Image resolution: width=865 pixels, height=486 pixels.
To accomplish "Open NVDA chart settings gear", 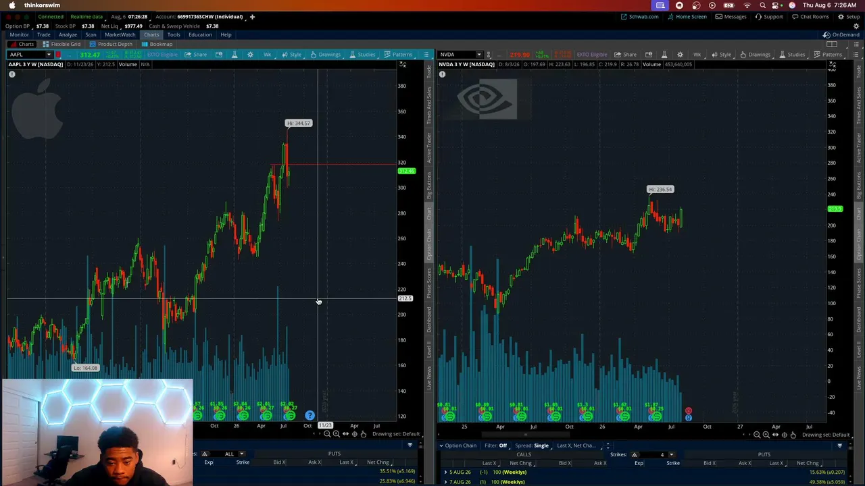I will [680, 54].
